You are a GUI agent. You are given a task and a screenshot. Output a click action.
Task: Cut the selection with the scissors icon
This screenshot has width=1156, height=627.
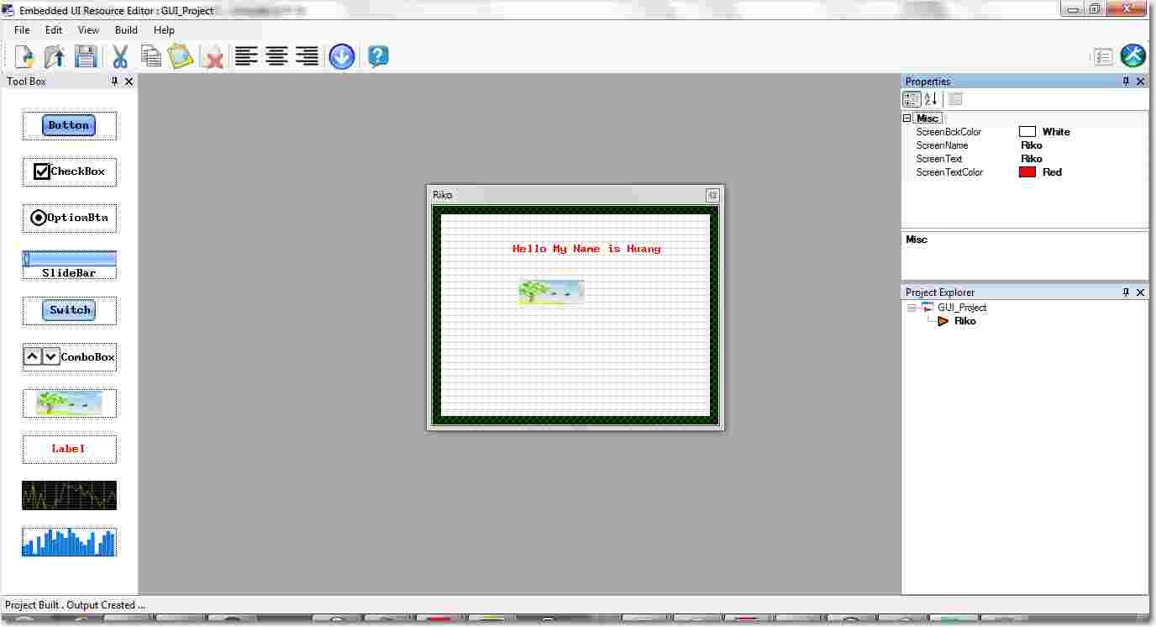119,56
